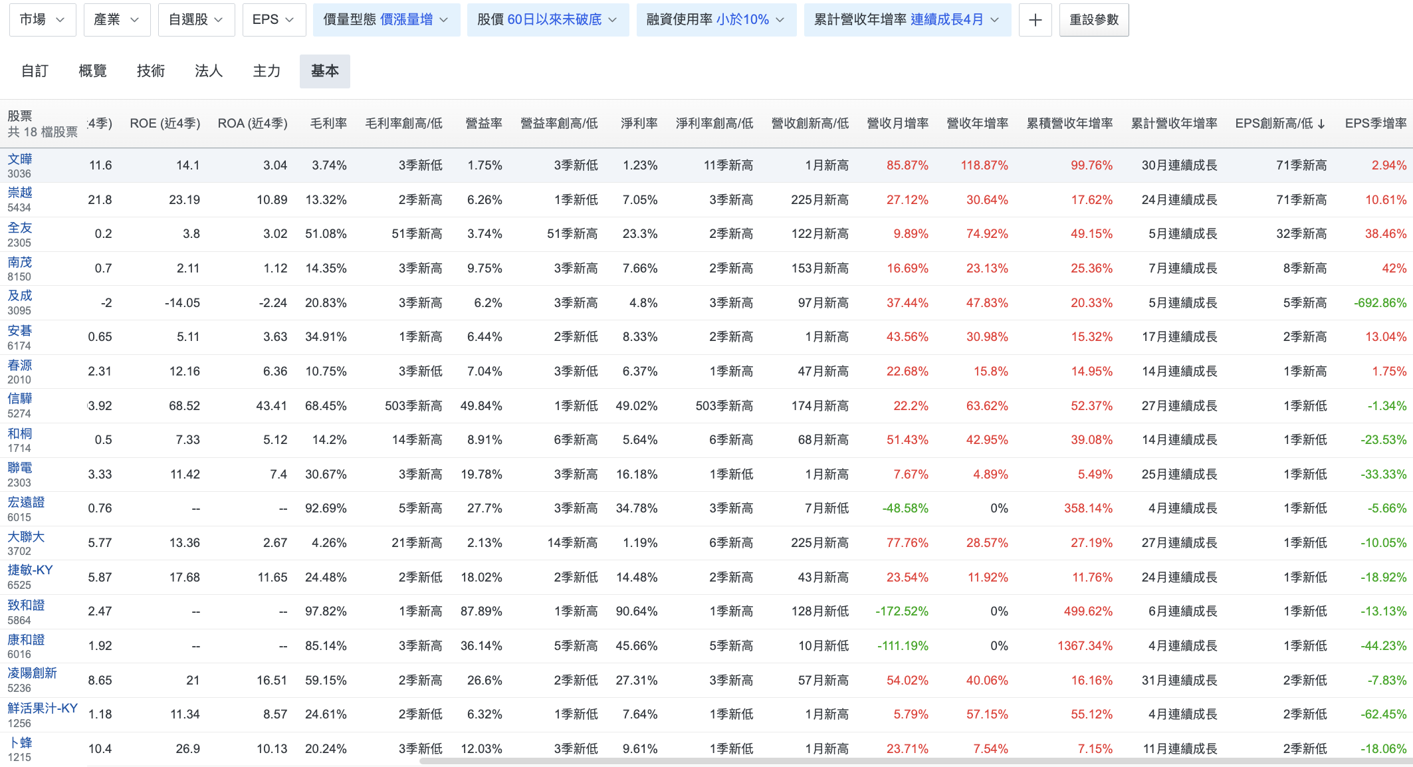Switch to the 技術 tab

click(151, 71)
